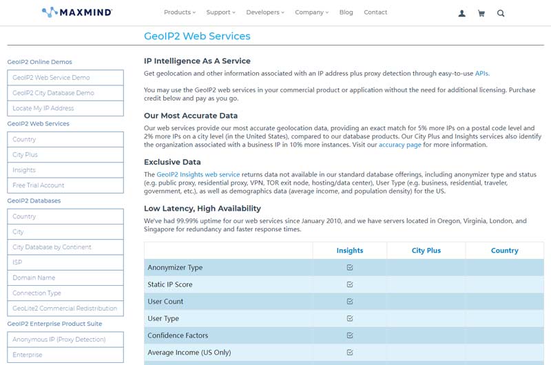
Task: Open the Contact menu item
Action: 375,12
